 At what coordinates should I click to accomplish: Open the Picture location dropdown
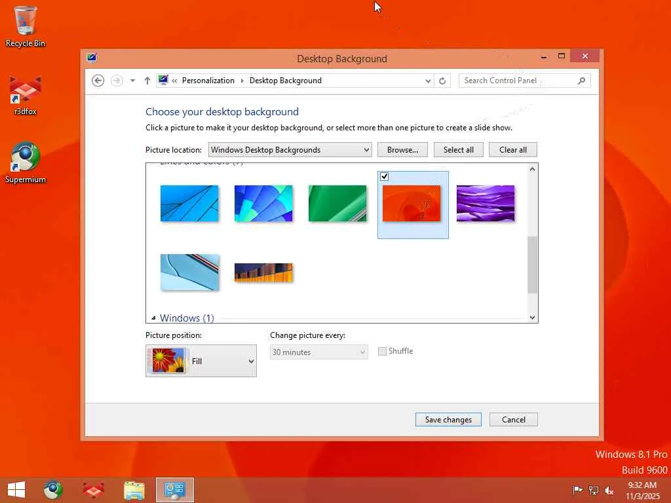290,150
